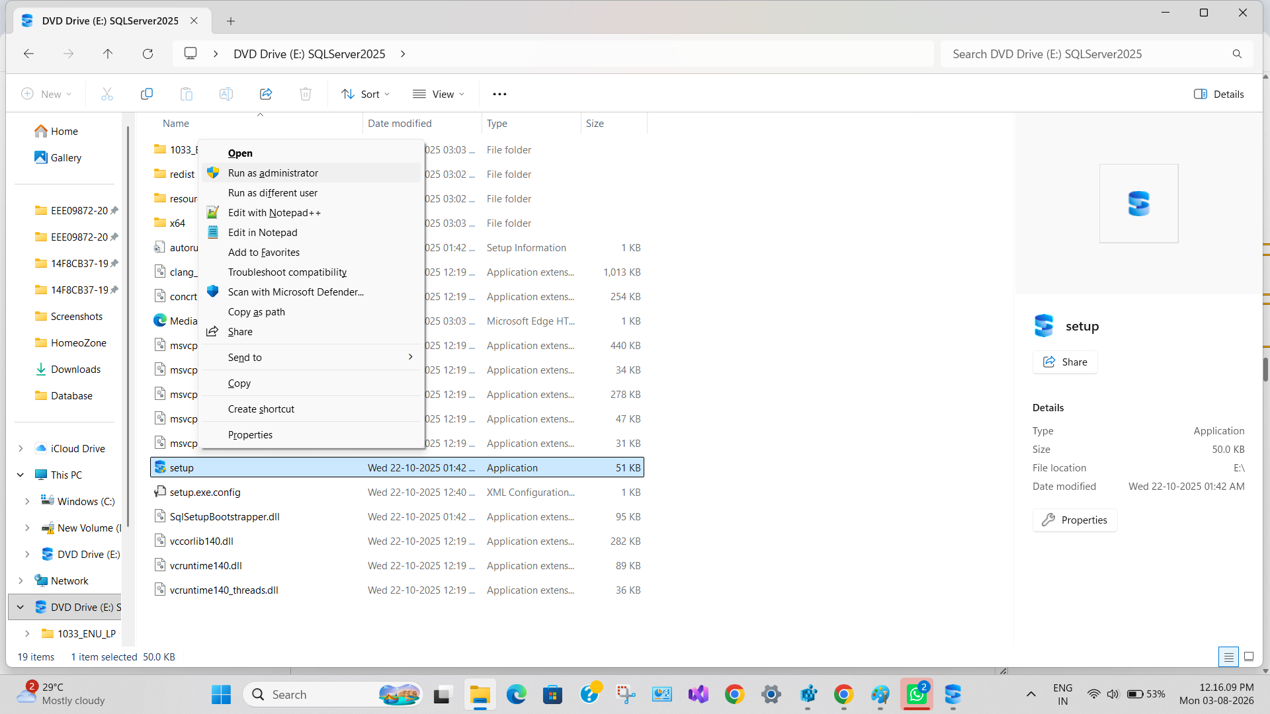
Task: Click the Rename icon in the toolbar
Action: pyautogui.click(x=226, y=94)
